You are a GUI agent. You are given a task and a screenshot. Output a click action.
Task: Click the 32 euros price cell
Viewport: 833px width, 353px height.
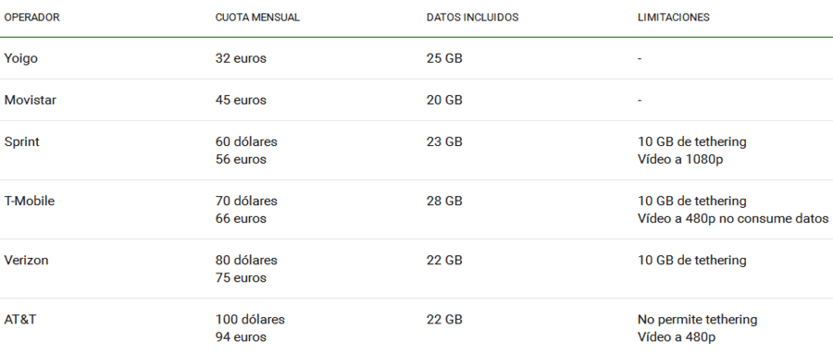(241, 58)
